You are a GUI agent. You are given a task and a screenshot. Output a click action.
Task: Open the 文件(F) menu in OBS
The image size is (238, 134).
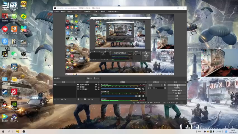pyautogui.click(x=56, y=12)
